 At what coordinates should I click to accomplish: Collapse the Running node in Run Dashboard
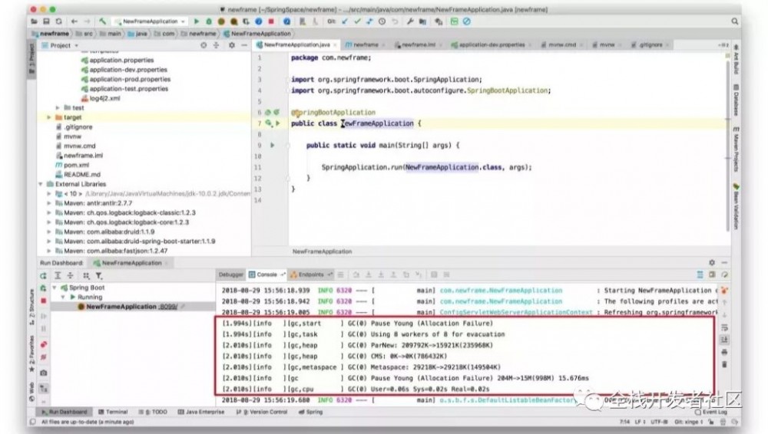click(63, 297)
